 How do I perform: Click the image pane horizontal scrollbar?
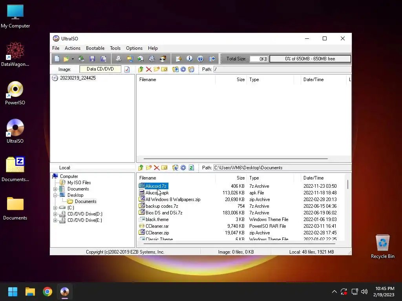(236, 159)
